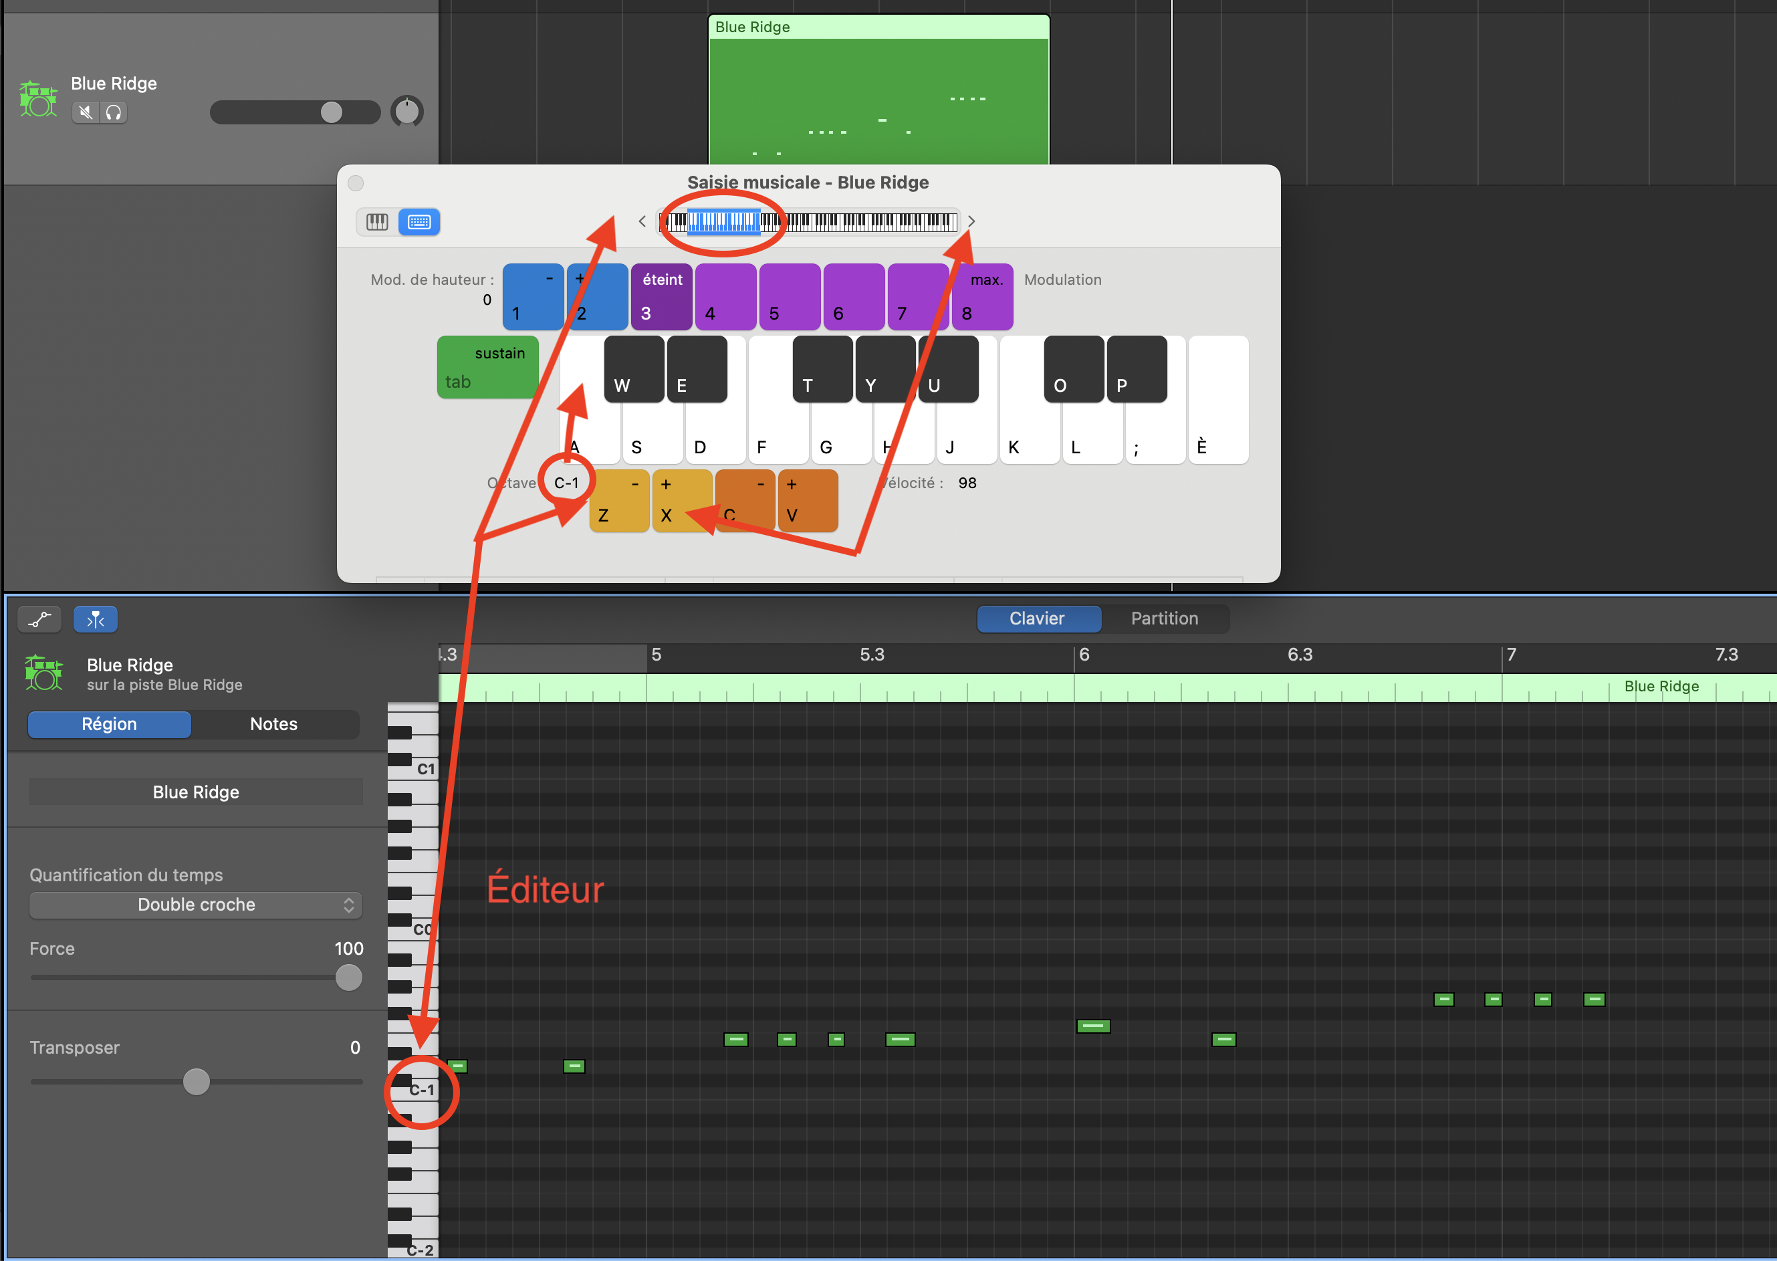Click the Blue Ridge region header in editor

[1107, 688]
